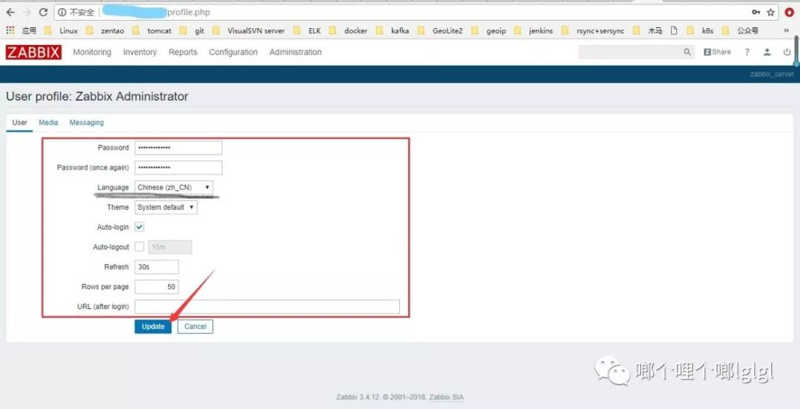The width and height of the screenshot is (800, 409).
Task: Click the browser forward arrow
Action: pyautogui.click(x=27, y=13)
